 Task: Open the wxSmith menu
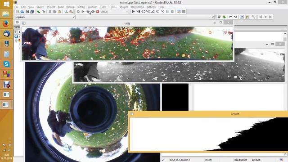(92, 7)
